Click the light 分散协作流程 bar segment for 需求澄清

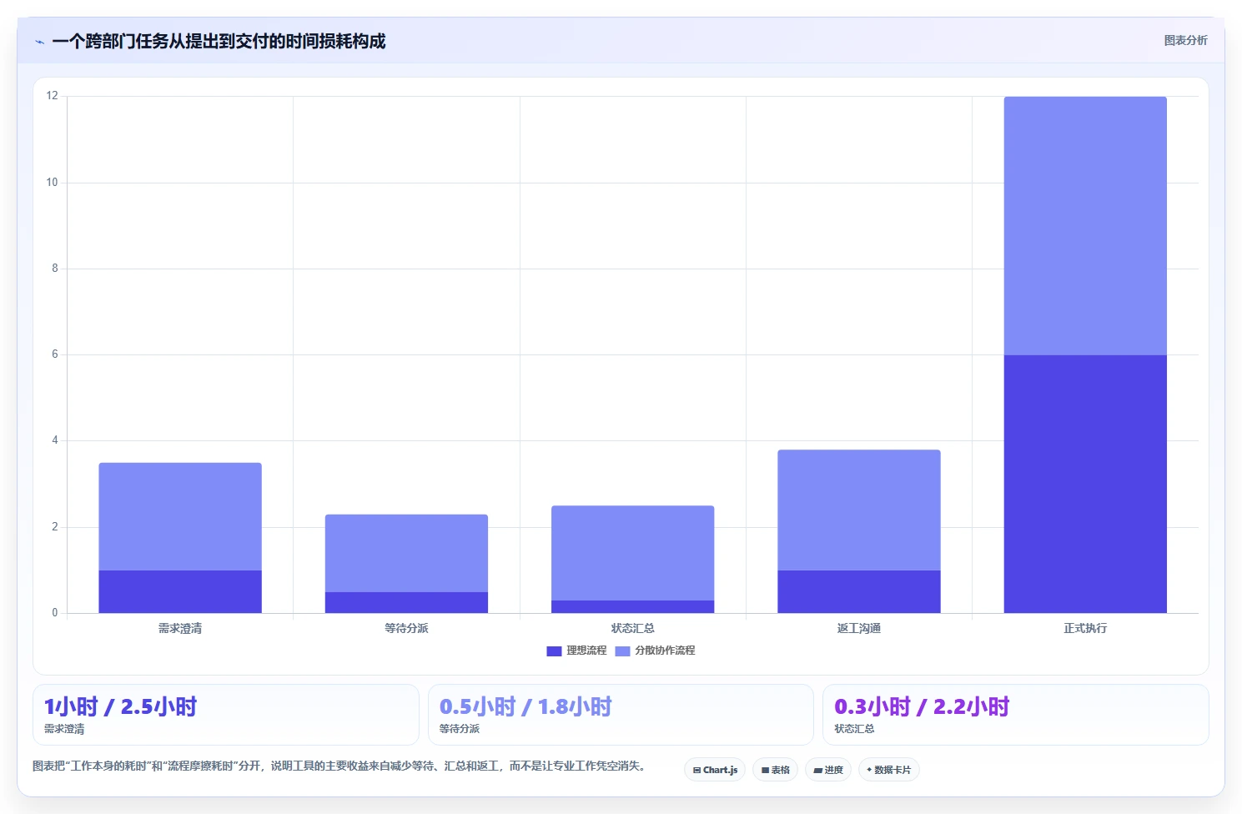click(180, 517)
